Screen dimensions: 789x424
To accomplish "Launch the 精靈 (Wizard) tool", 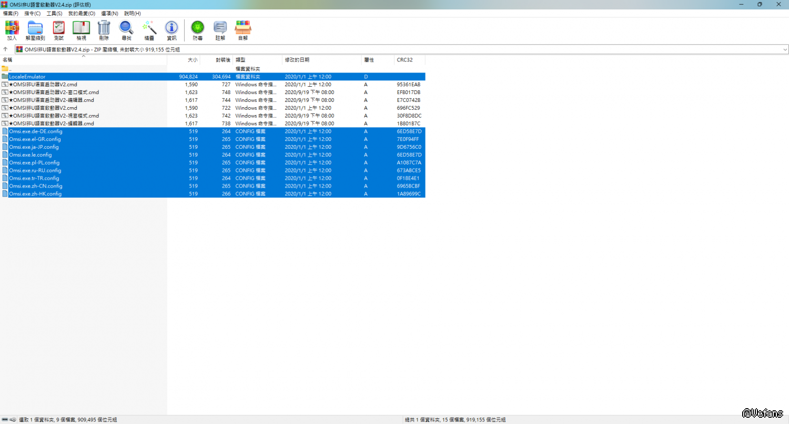I will (x=149, y=30).
